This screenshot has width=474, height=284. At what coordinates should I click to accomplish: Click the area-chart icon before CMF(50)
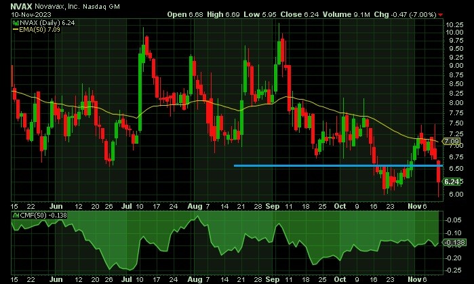pos(16,216)
